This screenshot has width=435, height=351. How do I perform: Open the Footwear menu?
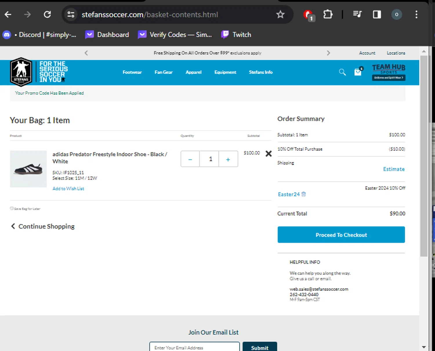(x=132, y=72)
